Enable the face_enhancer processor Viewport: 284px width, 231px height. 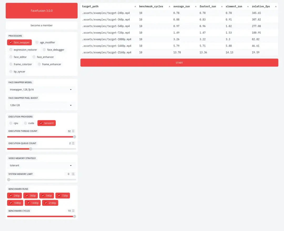coord(43,57)
